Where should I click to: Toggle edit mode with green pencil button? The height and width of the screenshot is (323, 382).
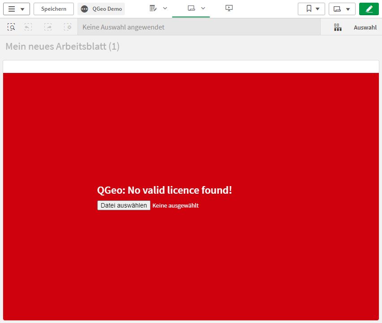[369, 9]
